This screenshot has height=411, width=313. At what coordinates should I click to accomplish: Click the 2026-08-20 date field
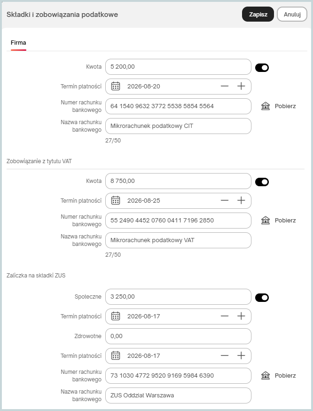pos(178,87)
